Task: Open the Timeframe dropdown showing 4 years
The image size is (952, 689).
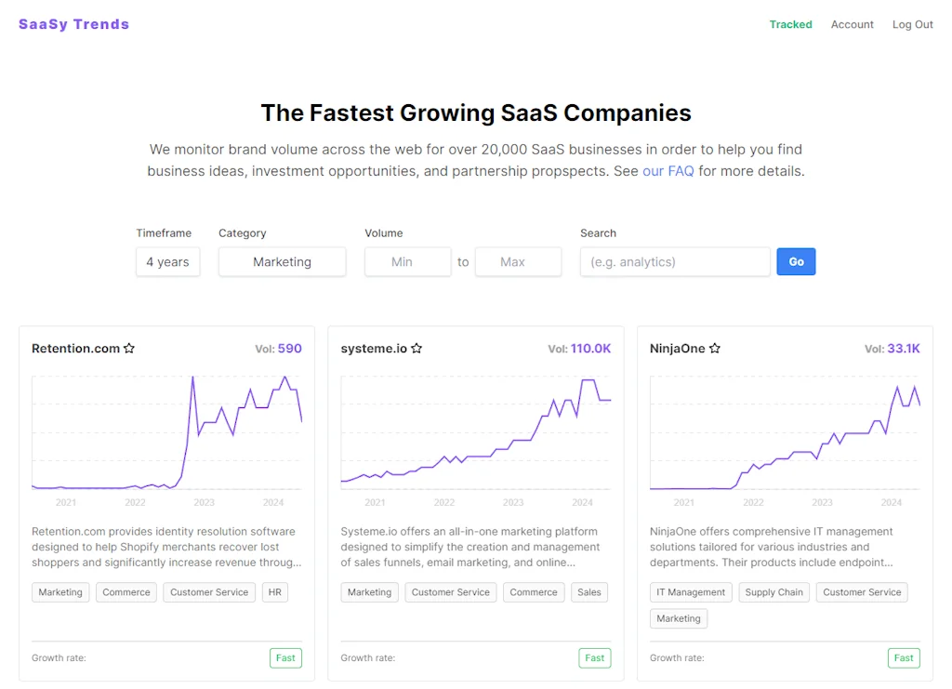Action: tap(167, 262)
